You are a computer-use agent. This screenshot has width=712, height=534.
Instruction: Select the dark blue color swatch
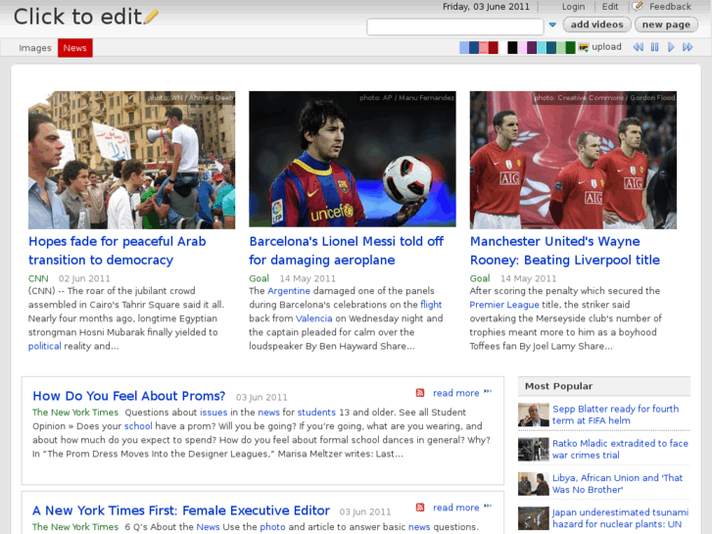pyautogui.click(x=474, y=47)
